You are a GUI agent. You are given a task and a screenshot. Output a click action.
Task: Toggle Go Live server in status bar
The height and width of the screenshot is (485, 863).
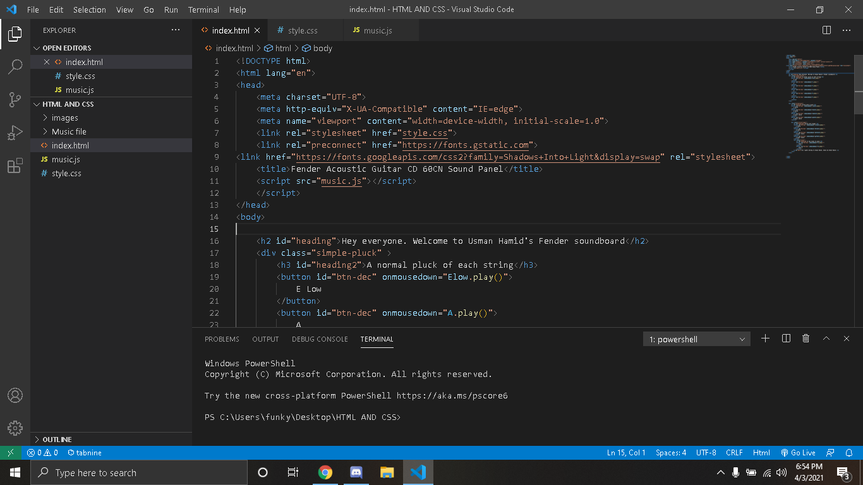(798, 453)
